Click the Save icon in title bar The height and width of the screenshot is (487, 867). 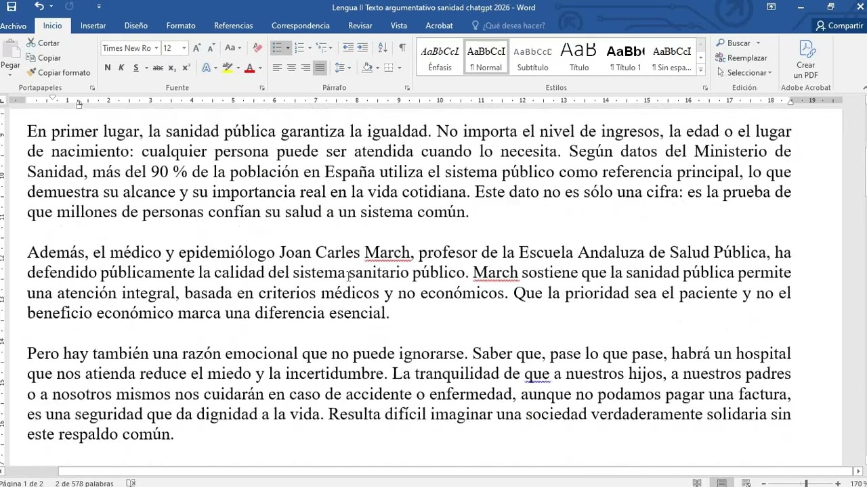[x=11, y=7]
